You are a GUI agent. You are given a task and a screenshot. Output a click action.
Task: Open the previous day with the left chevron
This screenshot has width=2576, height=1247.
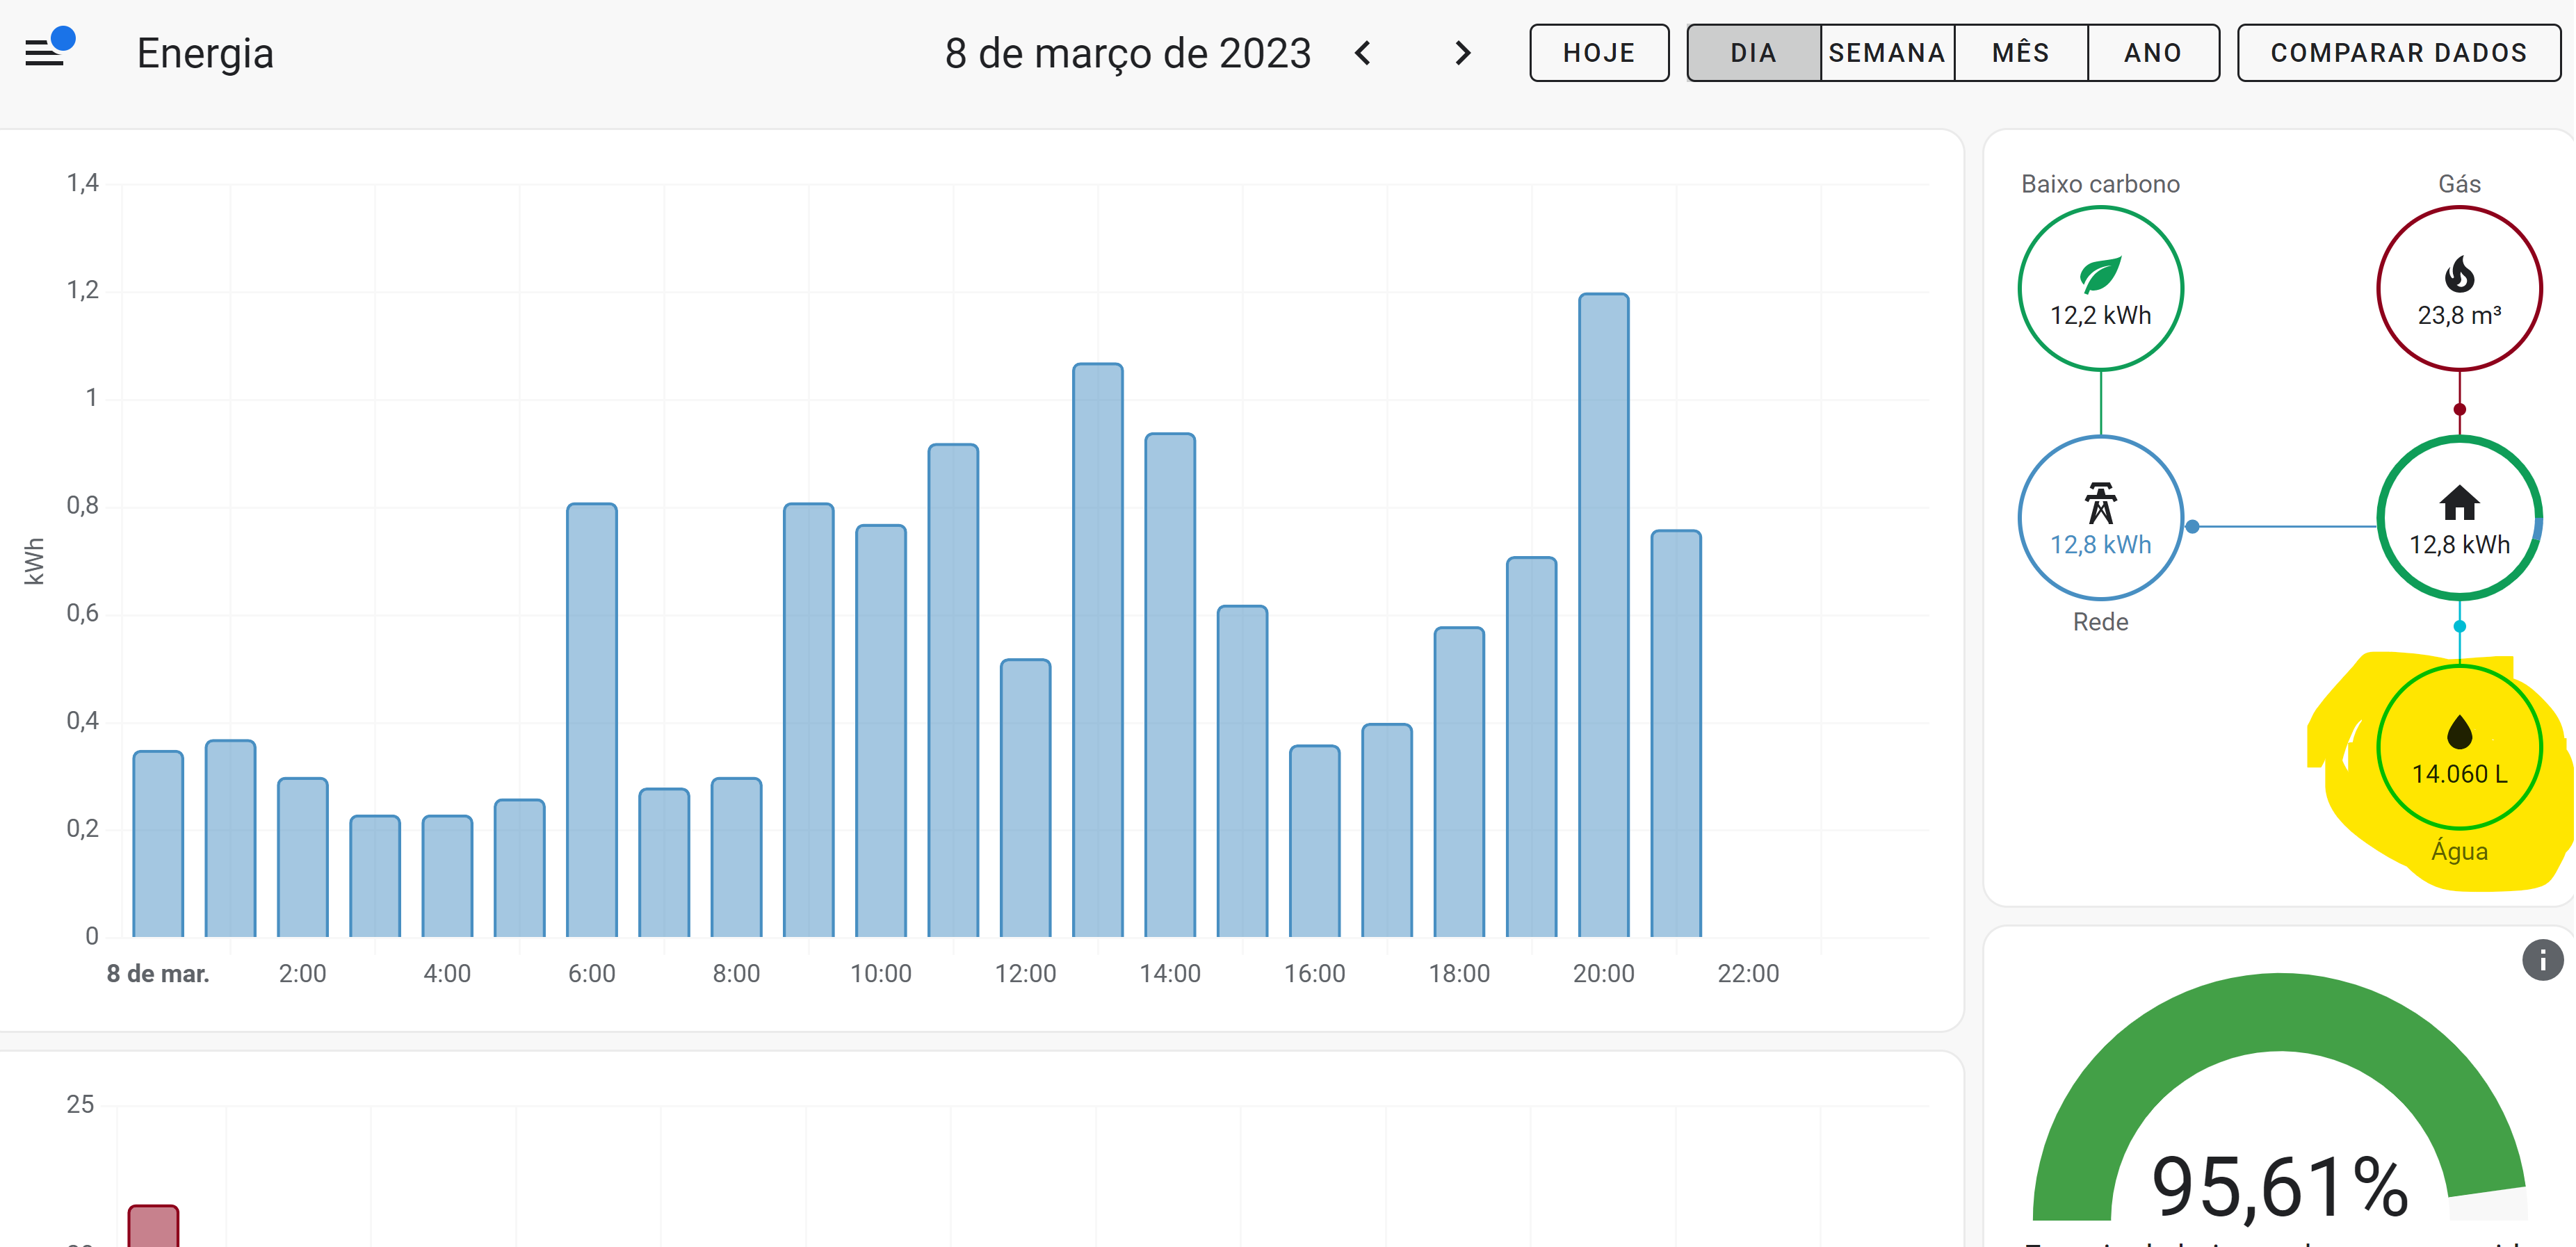1363,53
